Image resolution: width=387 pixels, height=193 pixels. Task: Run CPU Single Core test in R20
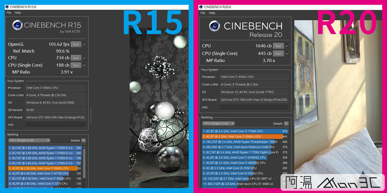click(279, 54)
